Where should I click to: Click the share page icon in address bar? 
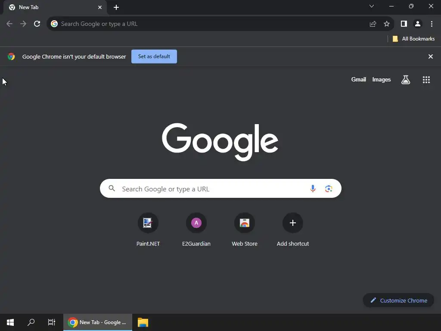(x=373, y=24)
